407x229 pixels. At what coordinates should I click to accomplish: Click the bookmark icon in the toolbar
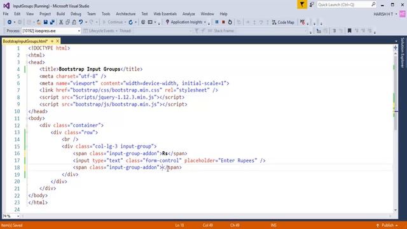pos(349,31)
